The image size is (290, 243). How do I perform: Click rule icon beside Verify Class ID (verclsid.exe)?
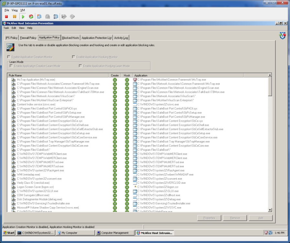click(x=14, y=183)
